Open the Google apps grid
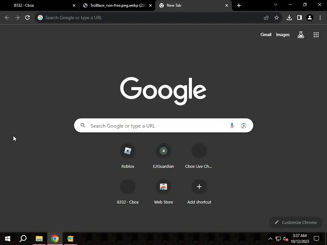 (316, 35)
